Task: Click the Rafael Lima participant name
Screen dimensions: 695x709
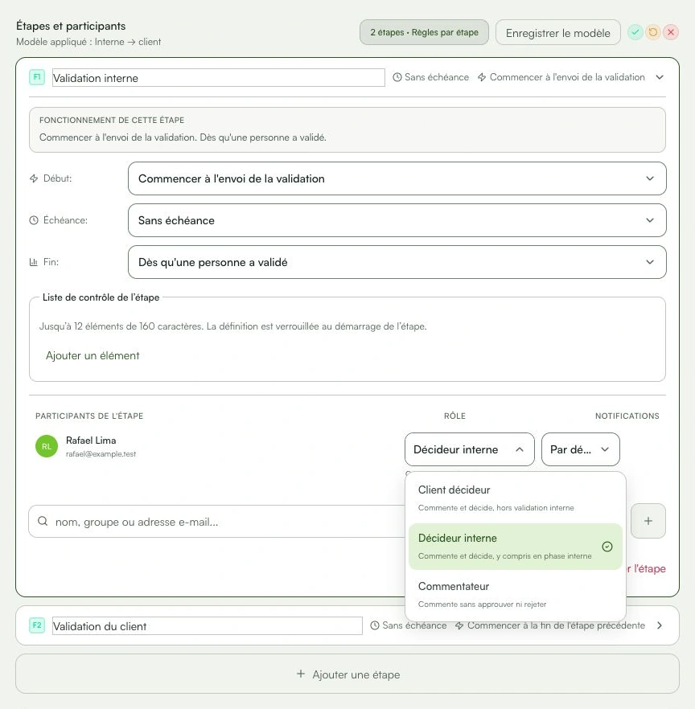Action: [x=91, y=441]
